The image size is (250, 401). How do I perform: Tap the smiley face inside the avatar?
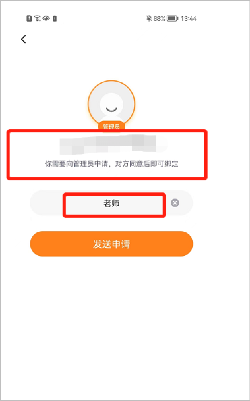point(112,109)
